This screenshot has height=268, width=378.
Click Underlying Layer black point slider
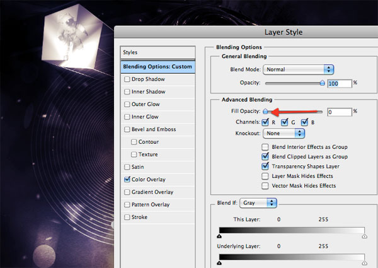[x=219, y=263]
